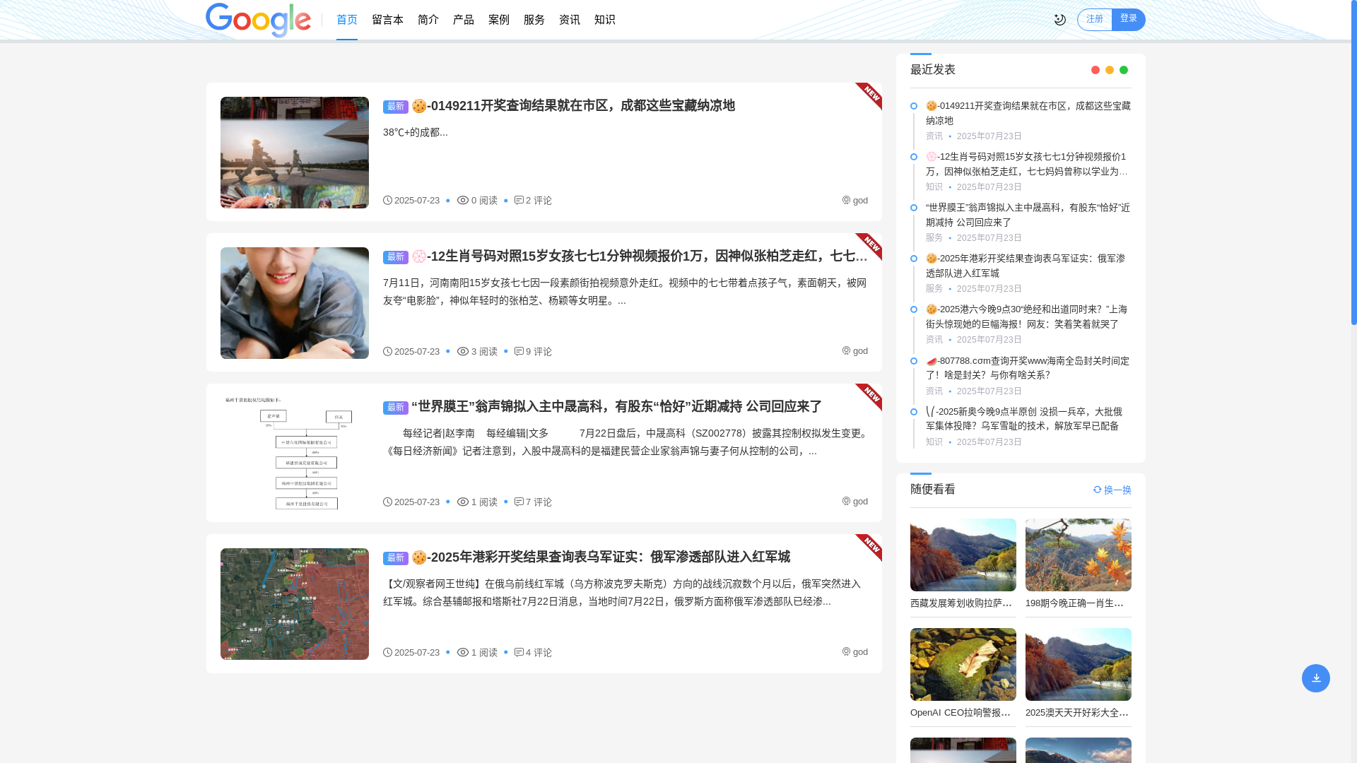The image size is (1357, 763).
Task: Click the 注册 register button
Action: [x=1095, y=20]
